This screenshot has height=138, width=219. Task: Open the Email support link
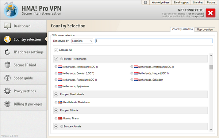(x=181, y=3)
